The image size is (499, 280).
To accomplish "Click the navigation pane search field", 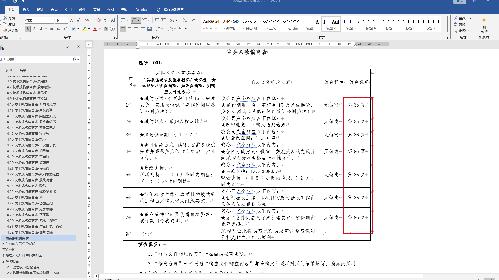I will coord(35,59).
